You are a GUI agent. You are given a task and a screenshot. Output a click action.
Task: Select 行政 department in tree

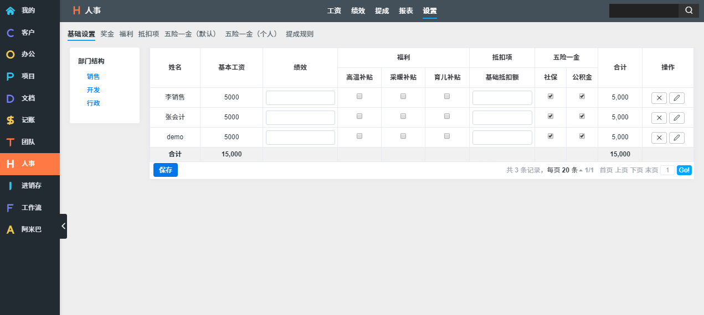(x=93, y=103)
